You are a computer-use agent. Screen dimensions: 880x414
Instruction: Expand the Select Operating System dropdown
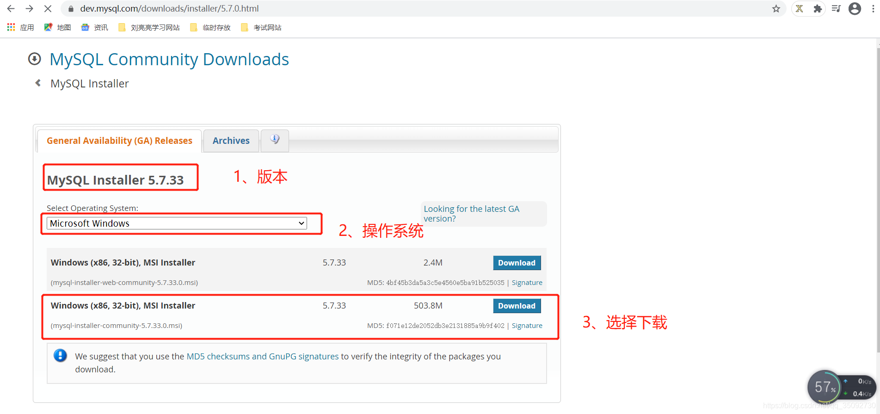point(177,223)
